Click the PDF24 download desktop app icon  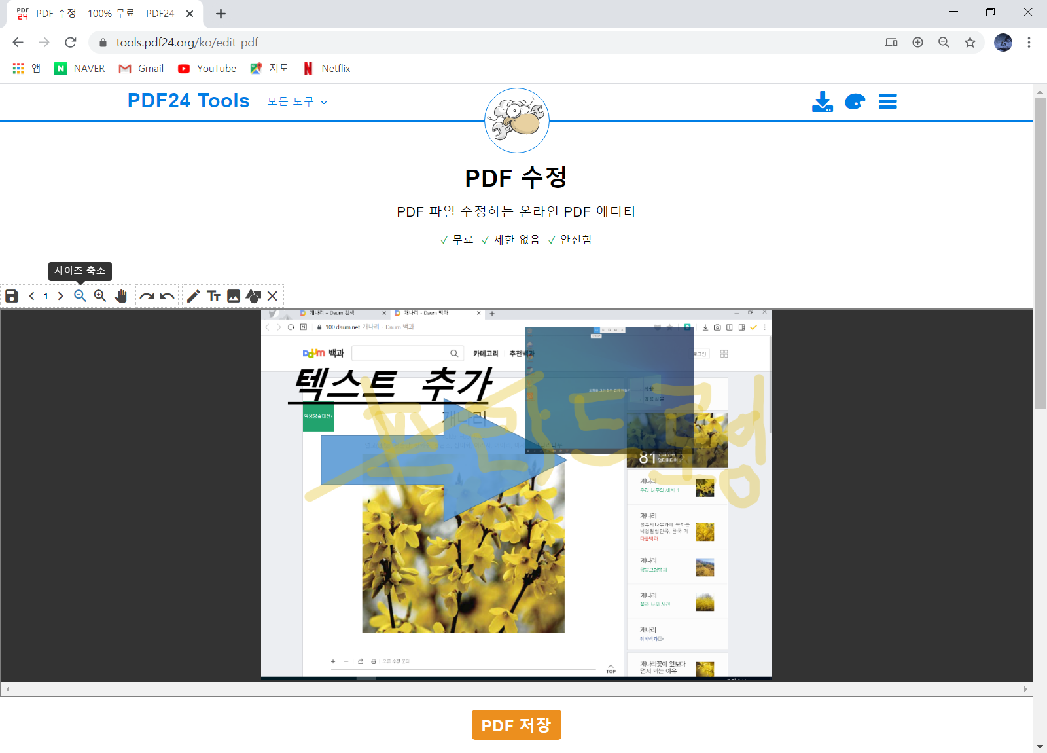click(823, 101)
